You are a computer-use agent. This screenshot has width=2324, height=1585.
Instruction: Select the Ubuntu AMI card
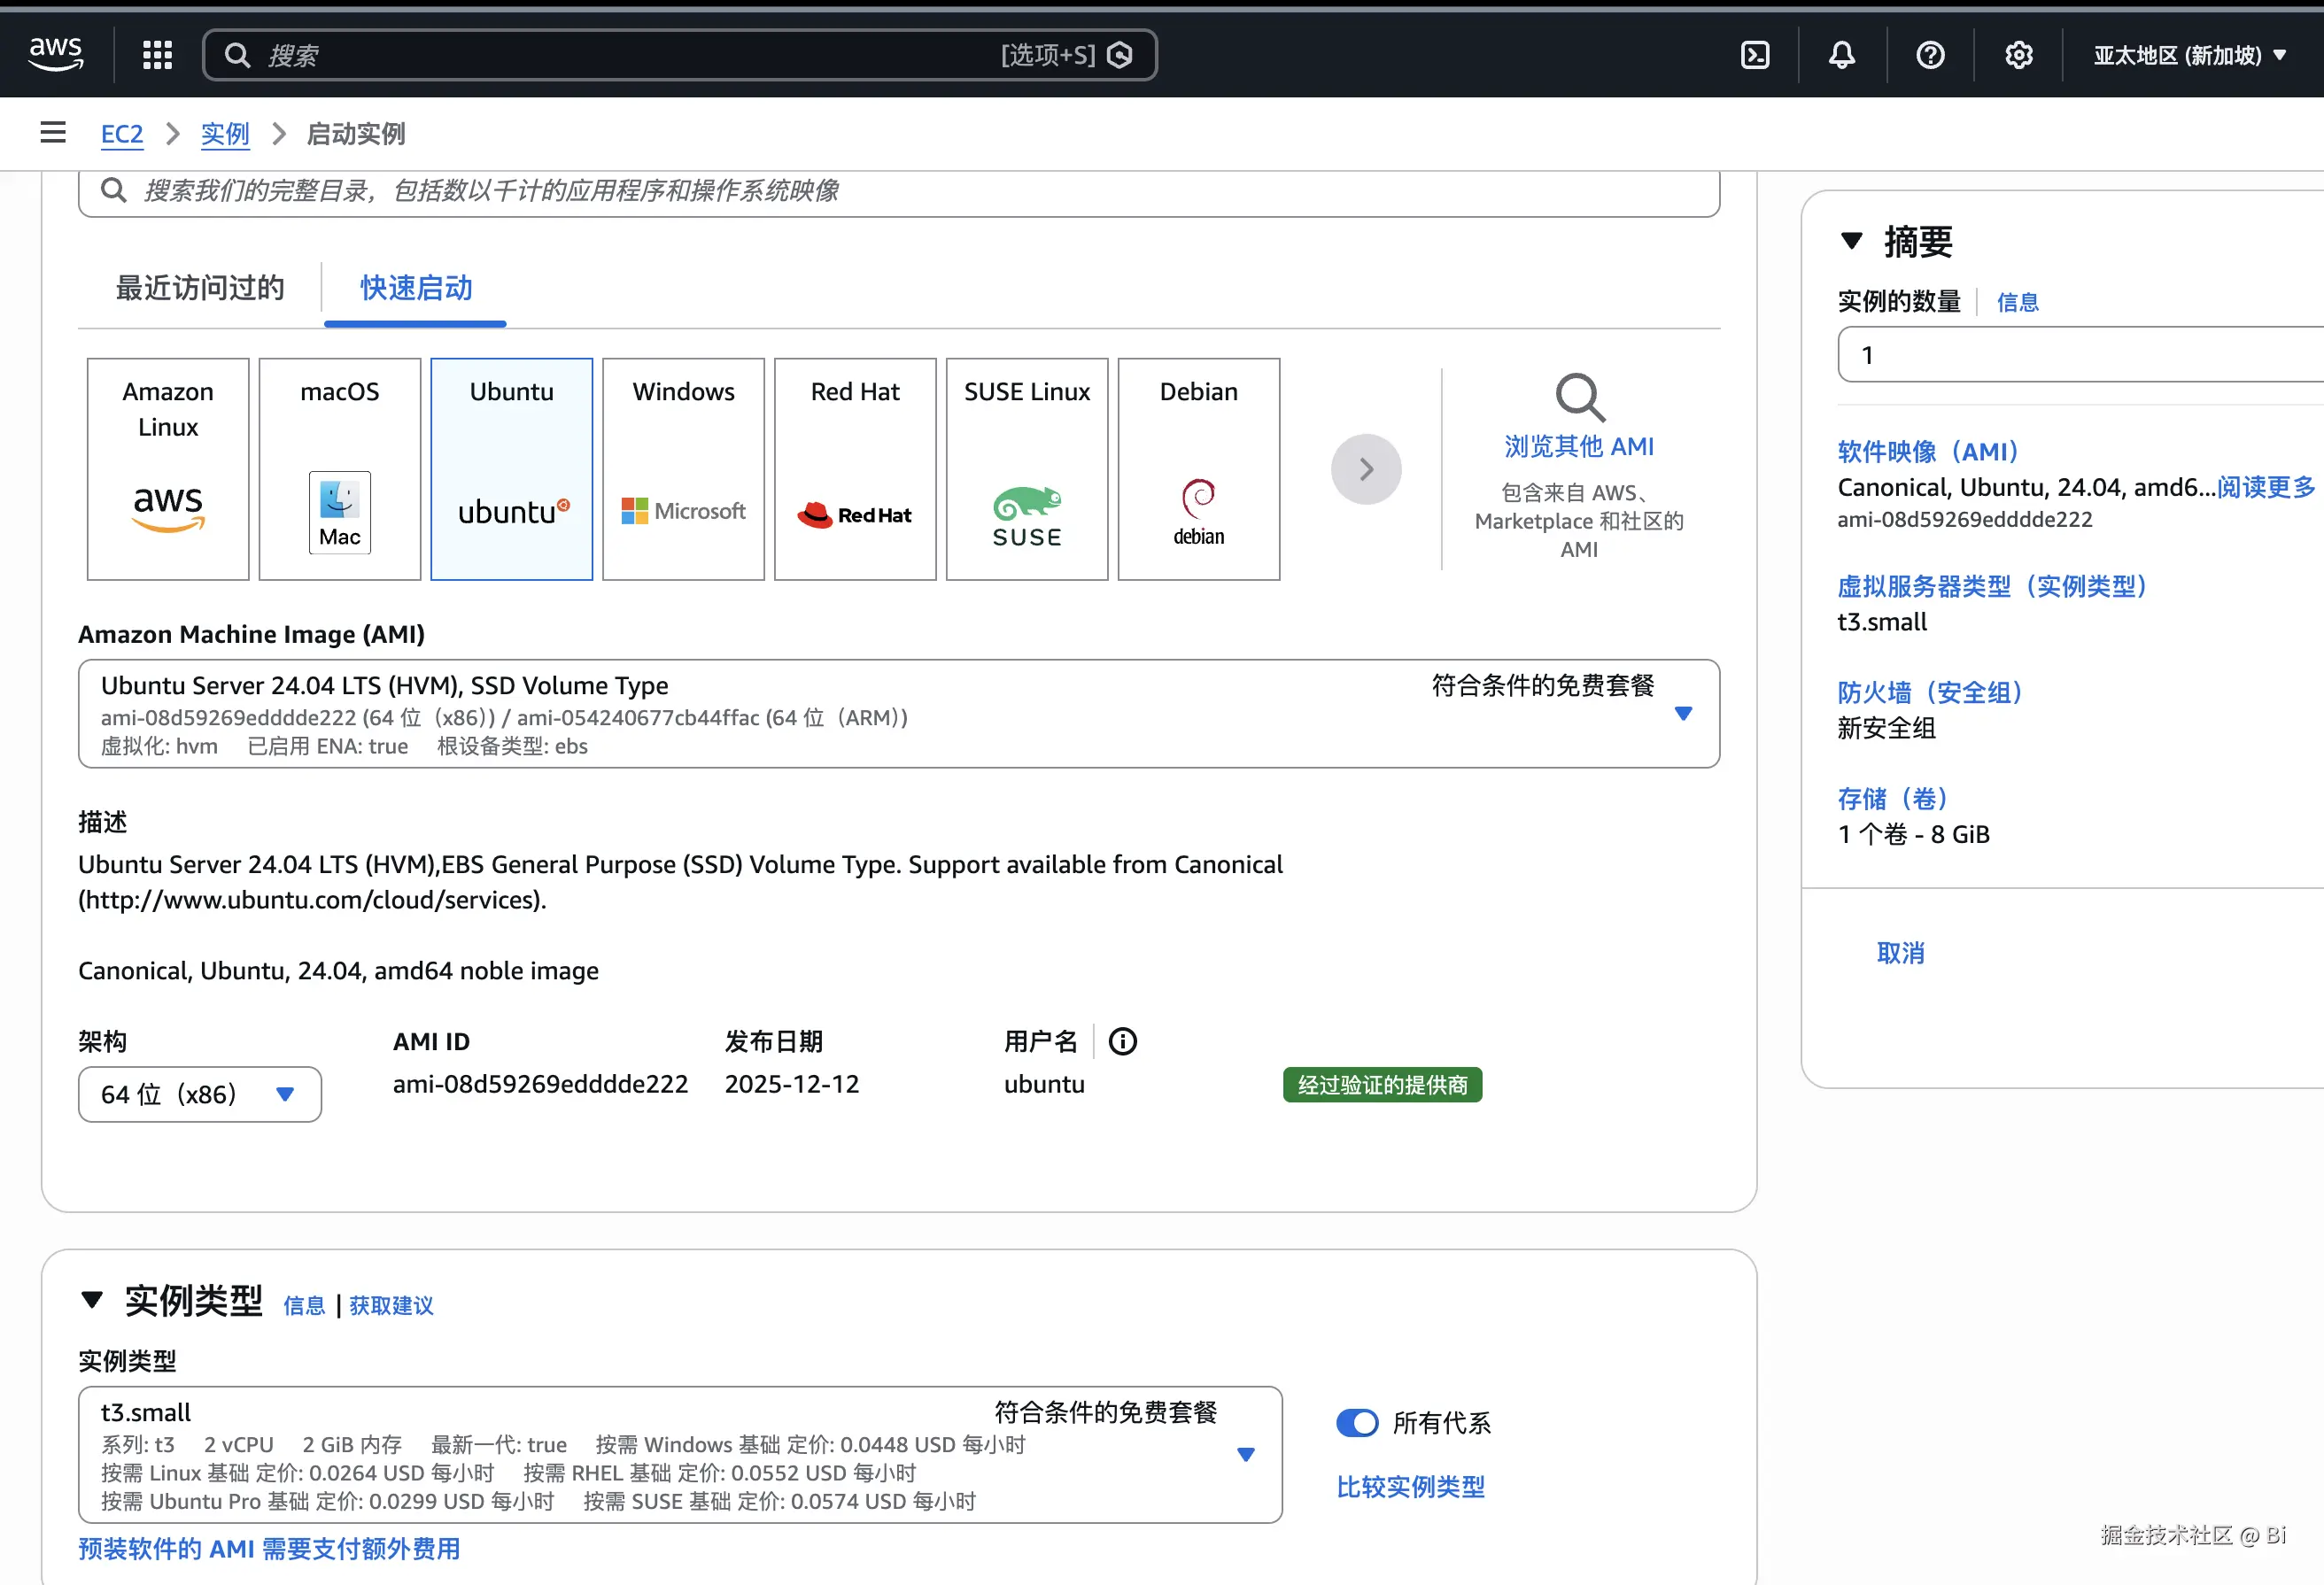[x=511, y=468]
